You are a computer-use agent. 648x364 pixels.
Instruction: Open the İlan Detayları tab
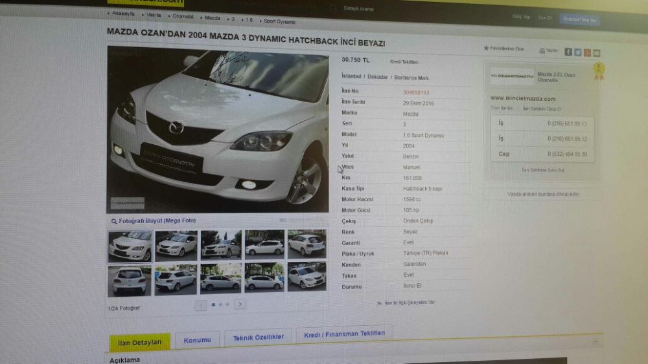(x=140, y=342)
